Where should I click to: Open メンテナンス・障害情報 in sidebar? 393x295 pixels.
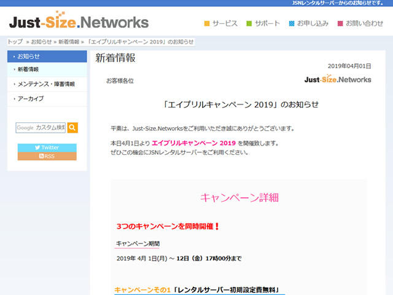tap(47, 84)
